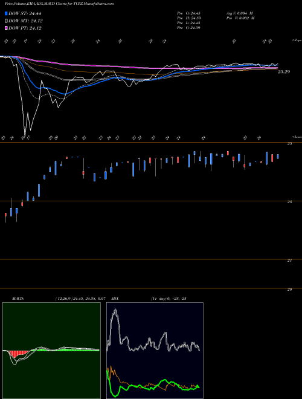Select the 'Pre C: 24.39' value

point(188,28)
